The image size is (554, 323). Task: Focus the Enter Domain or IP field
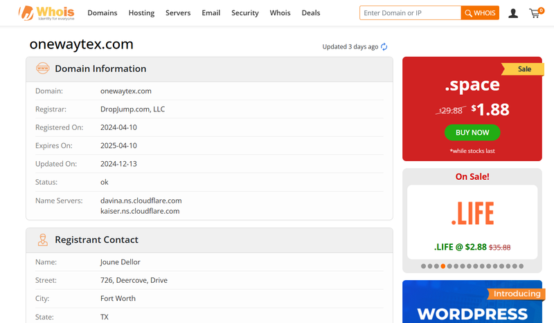pyautogui.click(x=410, y=13)
